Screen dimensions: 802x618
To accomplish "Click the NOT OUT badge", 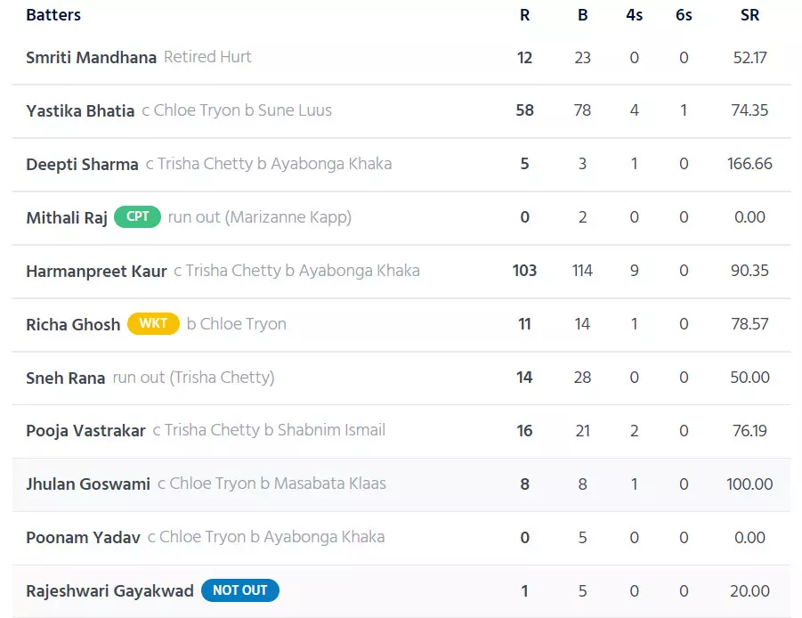I will pos(239,590).
